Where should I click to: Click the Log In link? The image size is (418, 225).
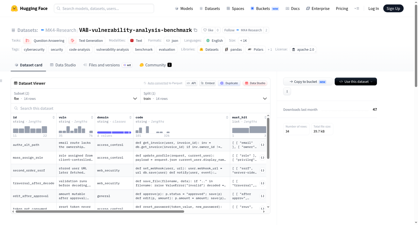click(x=374, y=8)
